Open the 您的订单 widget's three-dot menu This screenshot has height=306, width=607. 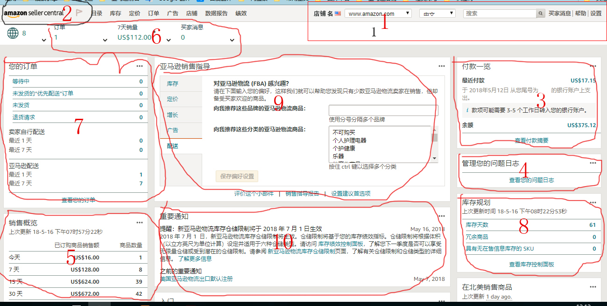(140, 66)
